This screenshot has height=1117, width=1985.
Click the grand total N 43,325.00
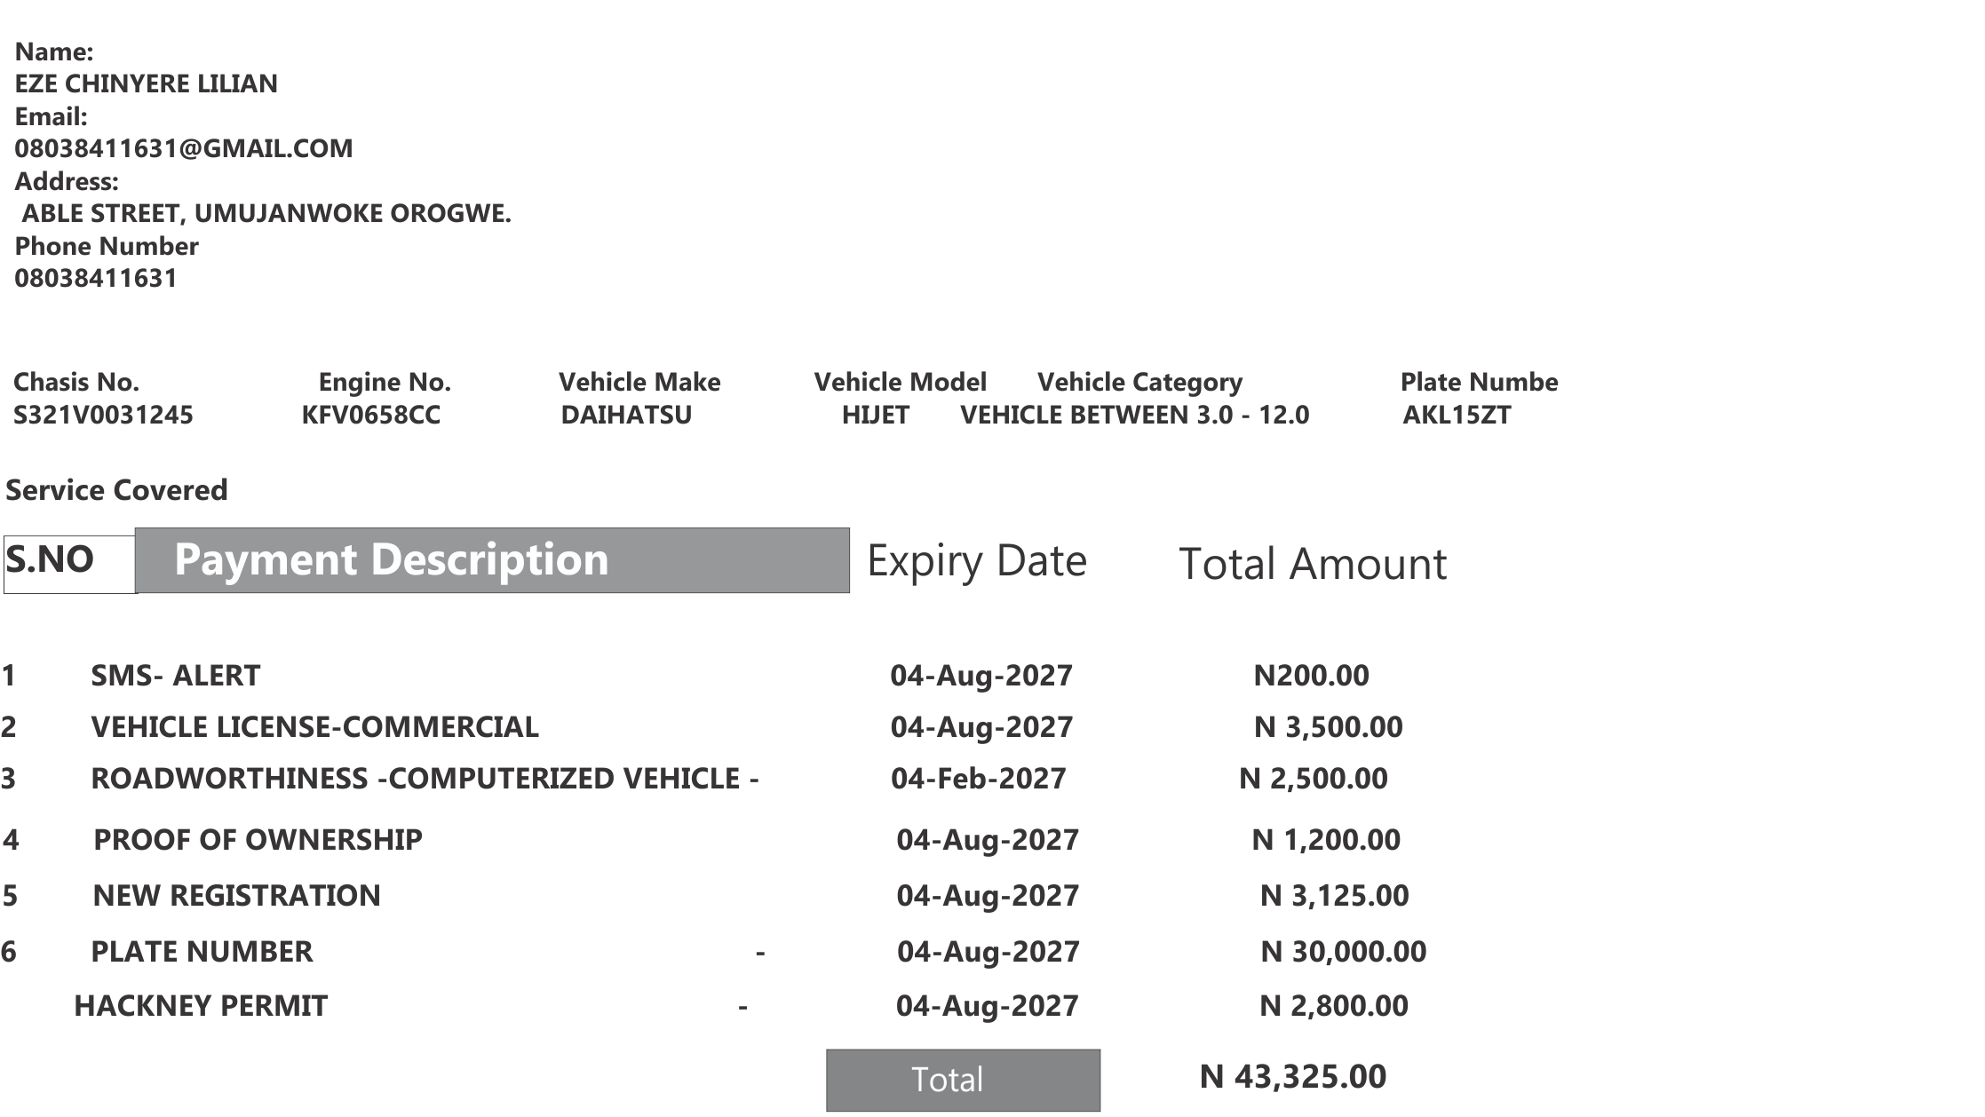(x=1293, y=1077)
